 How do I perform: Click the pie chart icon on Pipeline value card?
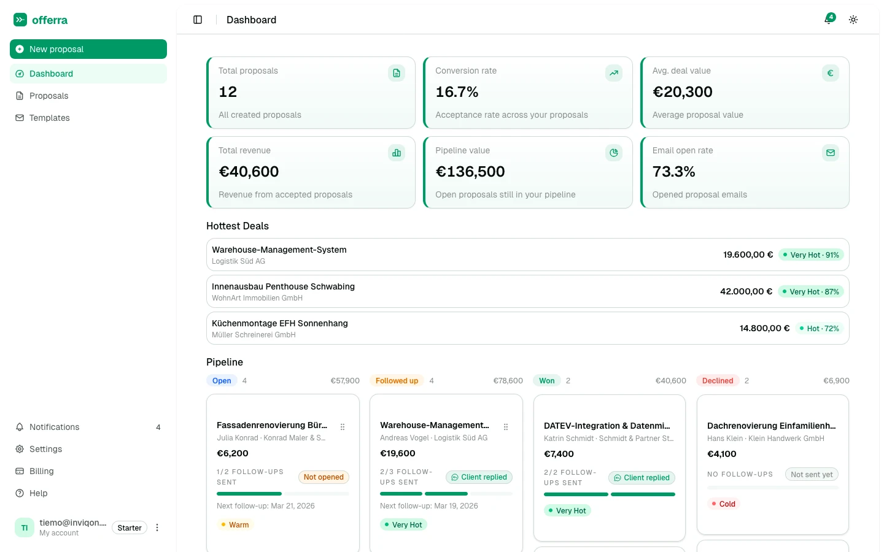pyautogui.click(x=613, y=153)
